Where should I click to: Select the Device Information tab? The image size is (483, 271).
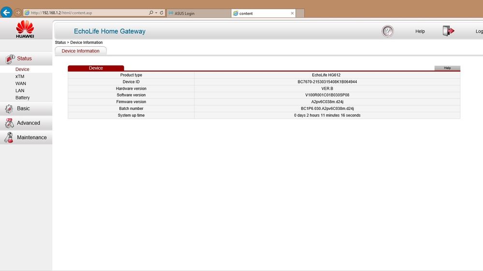pyautogui.click(x=80, y=51)
